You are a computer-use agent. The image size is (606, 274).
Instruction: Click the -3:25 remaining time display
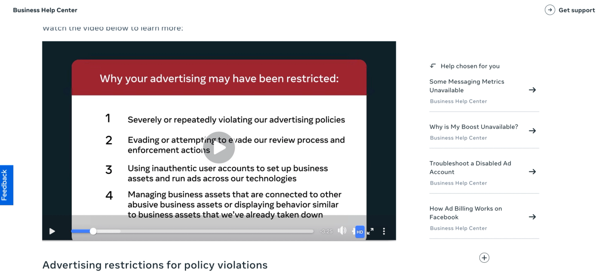(x=326, y=231)
